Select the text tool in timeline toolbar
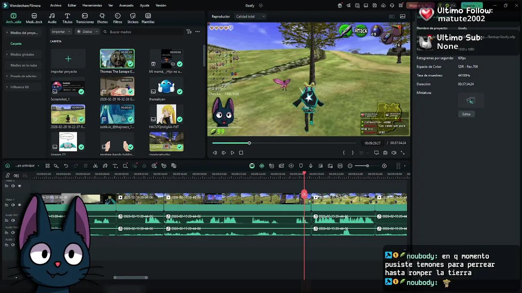This screenshot has width=522, height=293. tap(115, 166)
